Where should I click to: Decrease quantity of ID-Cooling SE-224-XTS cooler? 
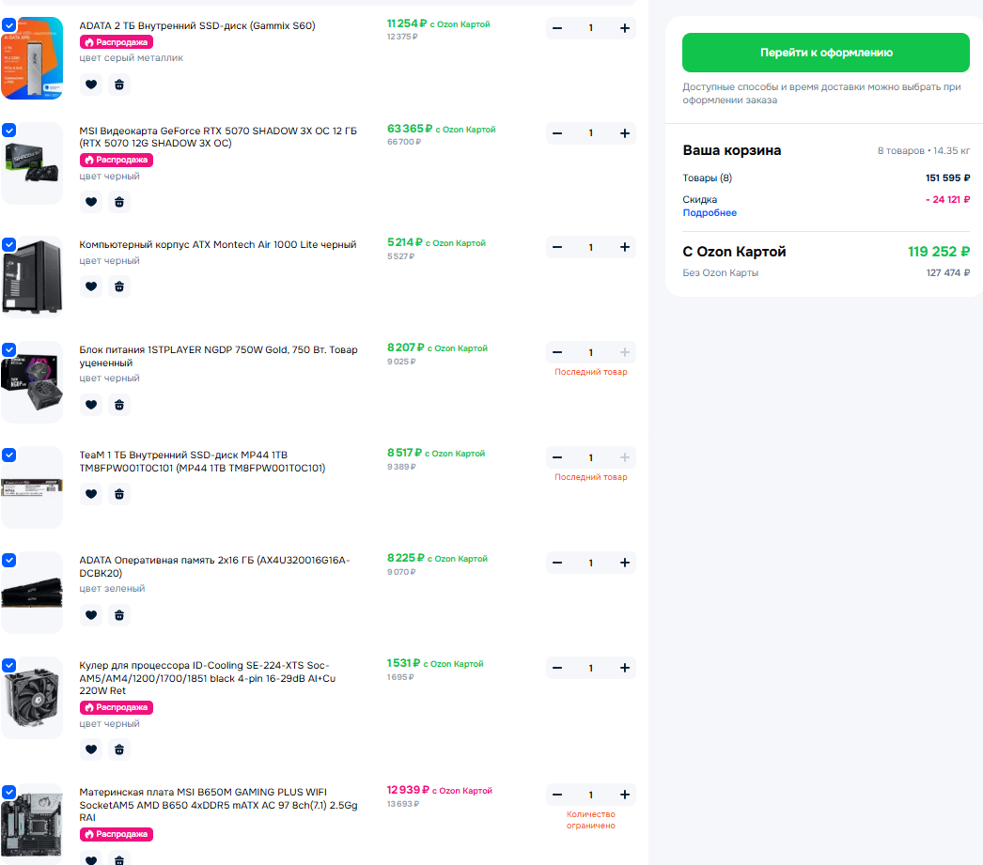tap(557, 669)
